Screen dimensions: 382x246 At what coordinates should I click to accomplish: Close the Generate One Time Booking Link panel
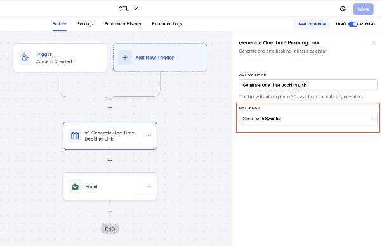pos(374,43)
